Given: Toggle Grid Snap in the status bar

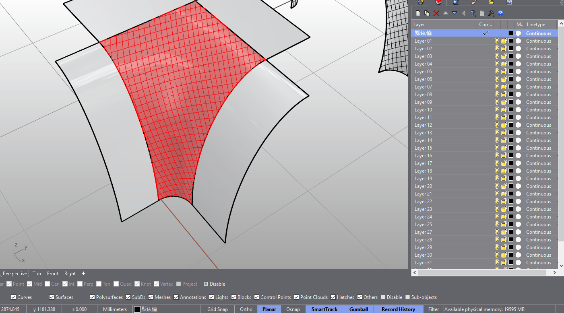Looking at the screenshot, I should 217,309.
